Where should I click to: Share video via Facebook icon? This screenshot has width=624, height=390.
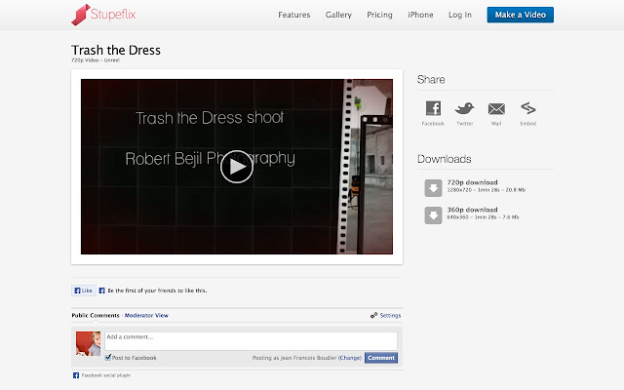coord(433,108)
